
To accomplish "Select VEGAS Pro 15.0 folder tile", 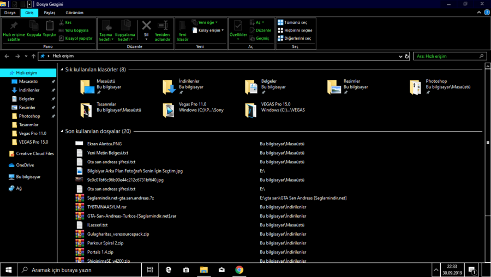I will [276, 110].
